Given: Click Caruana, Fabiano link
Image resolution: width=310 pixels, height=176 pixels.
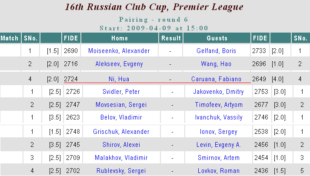Looking at the screenshot, I should pyautogui.click(x=217, y=79).
